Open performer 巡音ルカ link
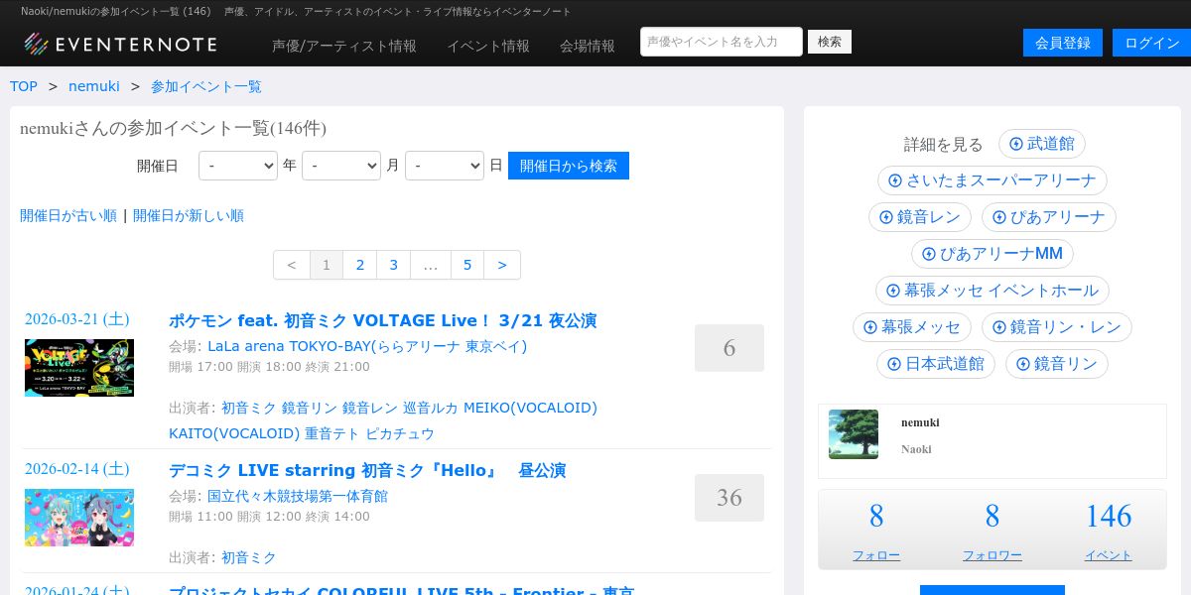 point(431,408)
